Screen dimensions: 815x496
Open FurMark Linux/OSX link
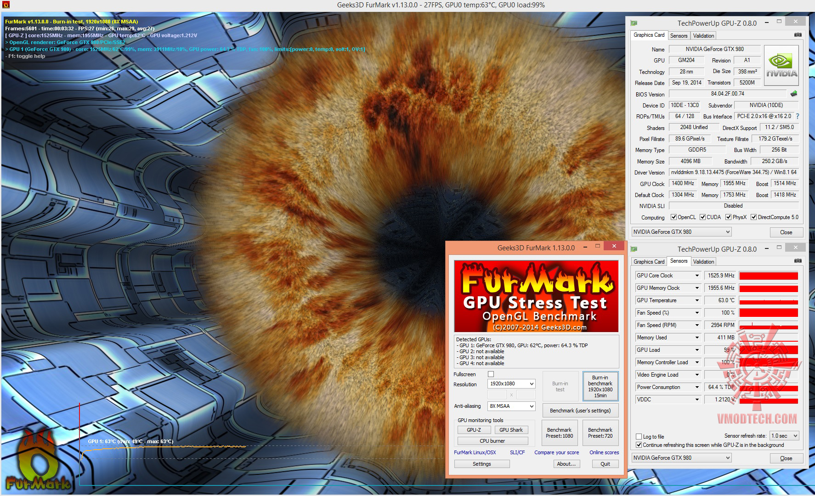coord(475,452)
